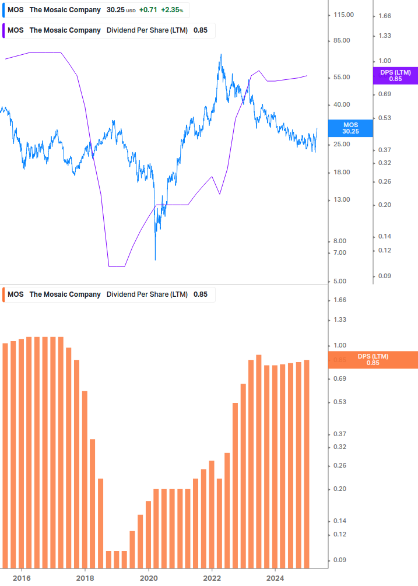This screenshot has width=418, height=586.
Task: Click the orange legend color bar in bottom pane
Action: (x=3, y=294)
